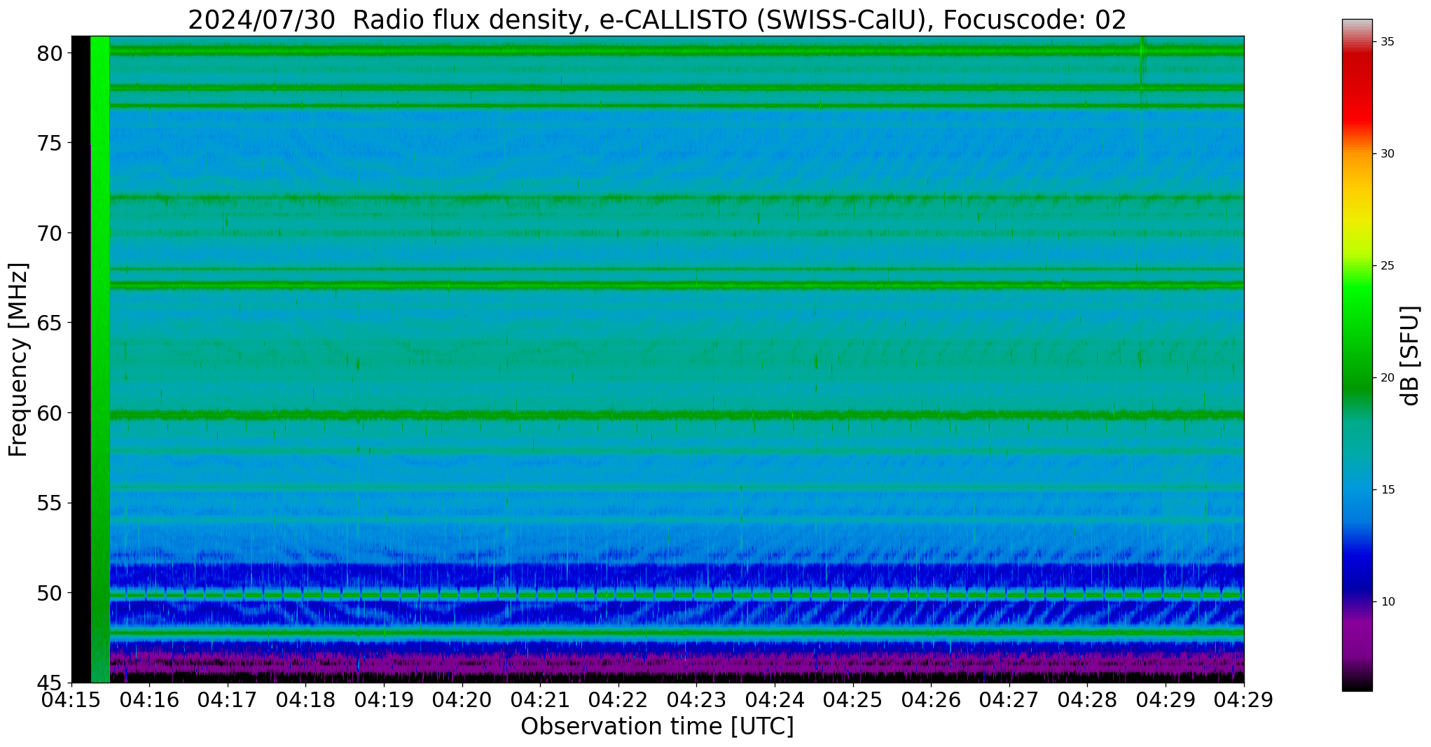Viewport: 1431px width, 747px height.
Task: Click the 04:17 time tick label
Action: 228,700
